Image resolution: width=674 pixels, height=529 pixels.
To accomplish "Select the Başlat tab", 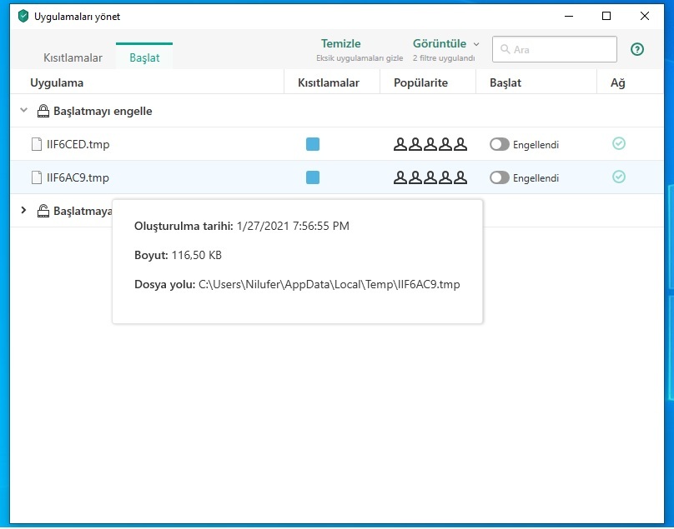I will coord(144,57).
